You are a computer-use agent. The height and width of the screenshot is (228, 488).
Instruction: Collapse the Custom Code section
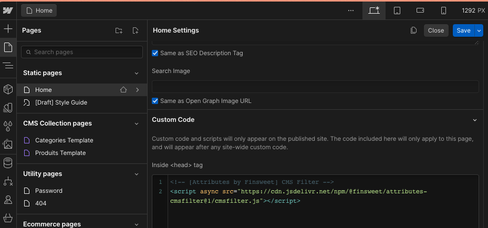point(474,120)
